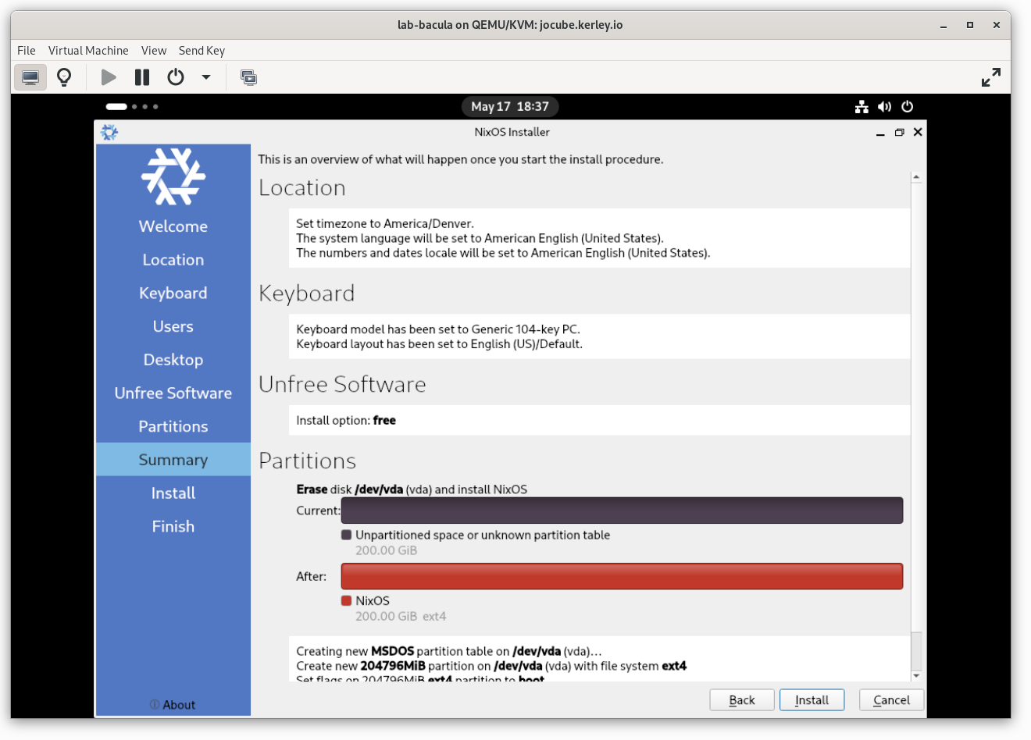
Task: Click the summary scrollbar thumb
Action: (916, 408)
